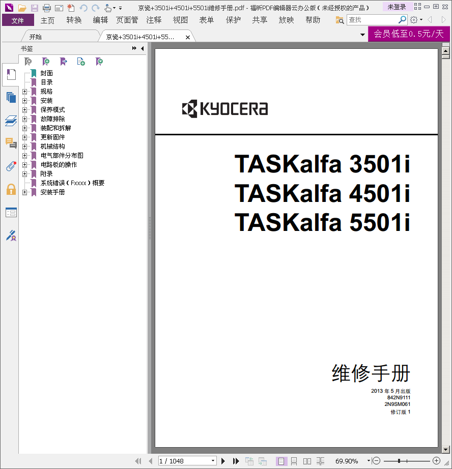Open the attachments paperclip panel
The image size is (452, 469).
tap(11, 166)
